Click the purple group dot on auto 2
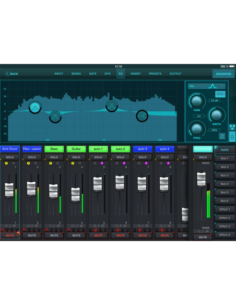236x305 pixels. pos(124,163)
